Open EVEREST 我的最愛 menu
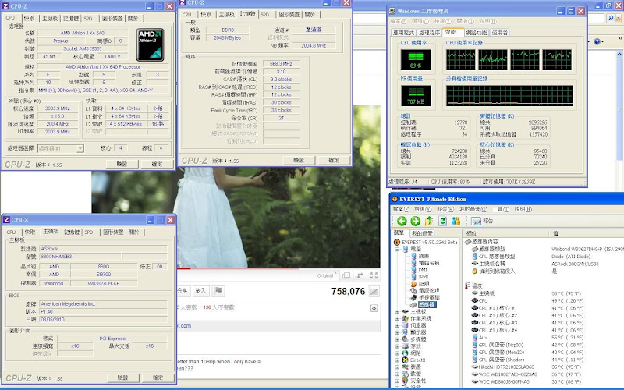Screen dimensions: 624x390 473,209
